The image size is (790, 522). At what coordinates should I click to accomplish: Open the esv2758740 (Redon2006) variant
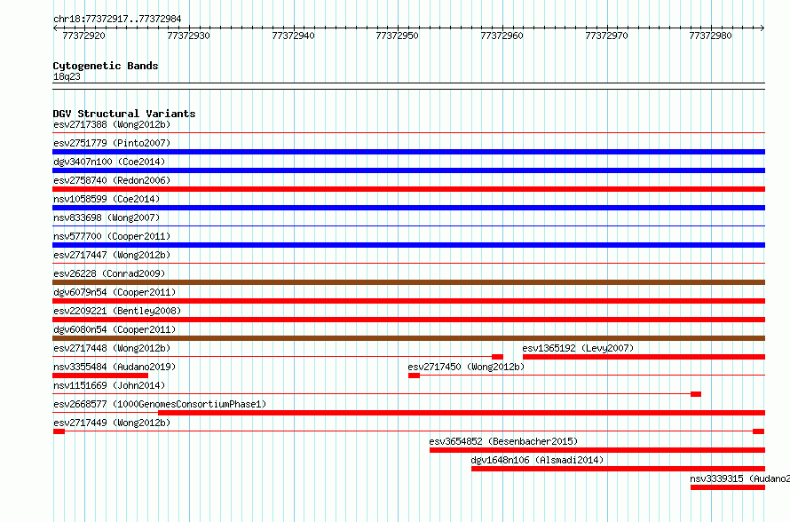pos(112,180)
